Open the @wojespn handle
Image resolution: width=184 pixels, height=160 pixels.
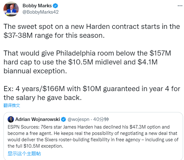tap(78, 119)
